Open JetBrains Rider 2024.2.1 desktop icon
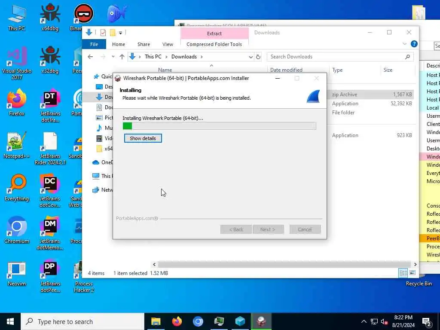Image resolution: width=440 pixels, height=330 pixels. point(50,148)
